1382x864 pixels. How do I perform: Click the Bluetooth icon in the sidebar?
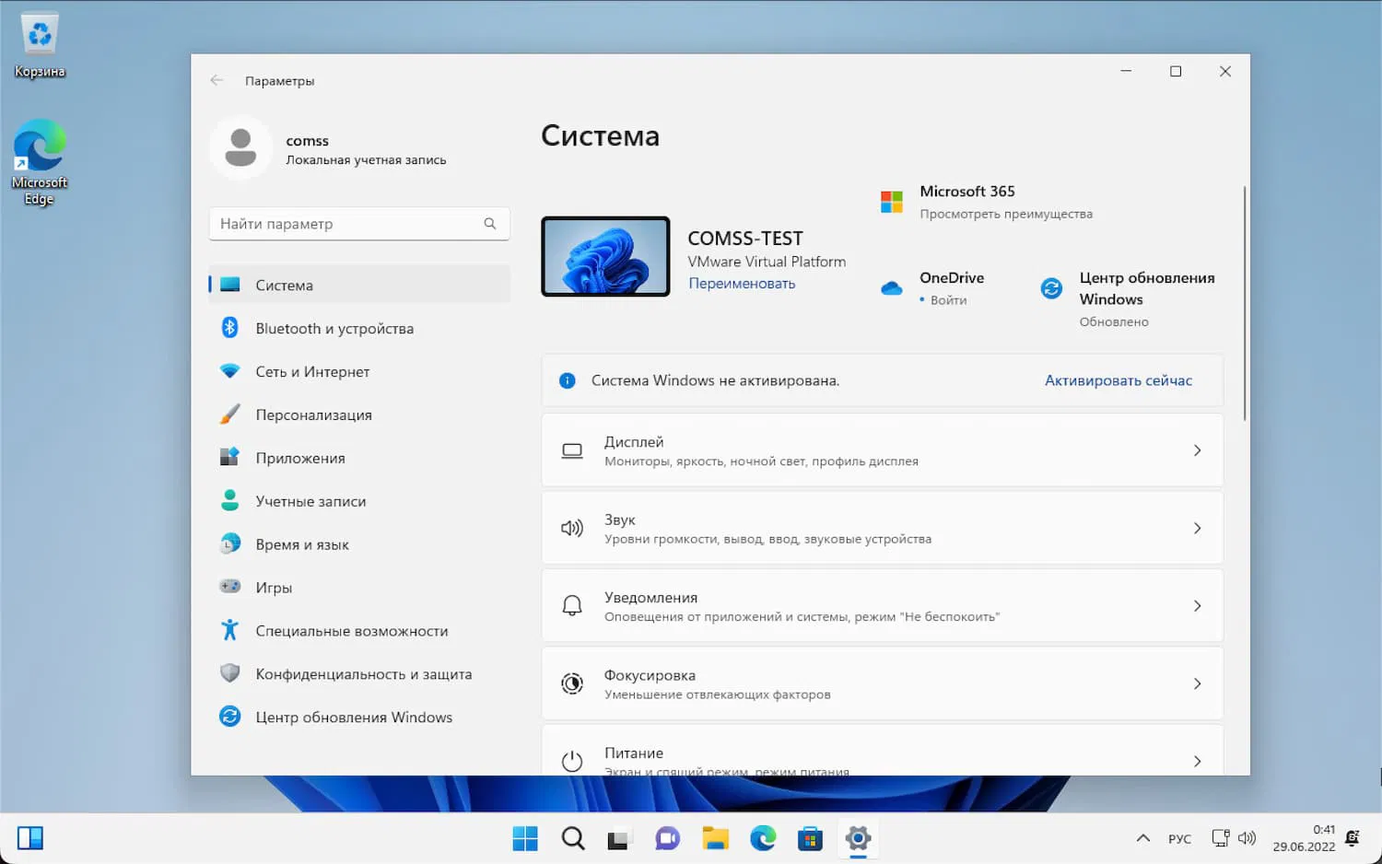[230, 328]
